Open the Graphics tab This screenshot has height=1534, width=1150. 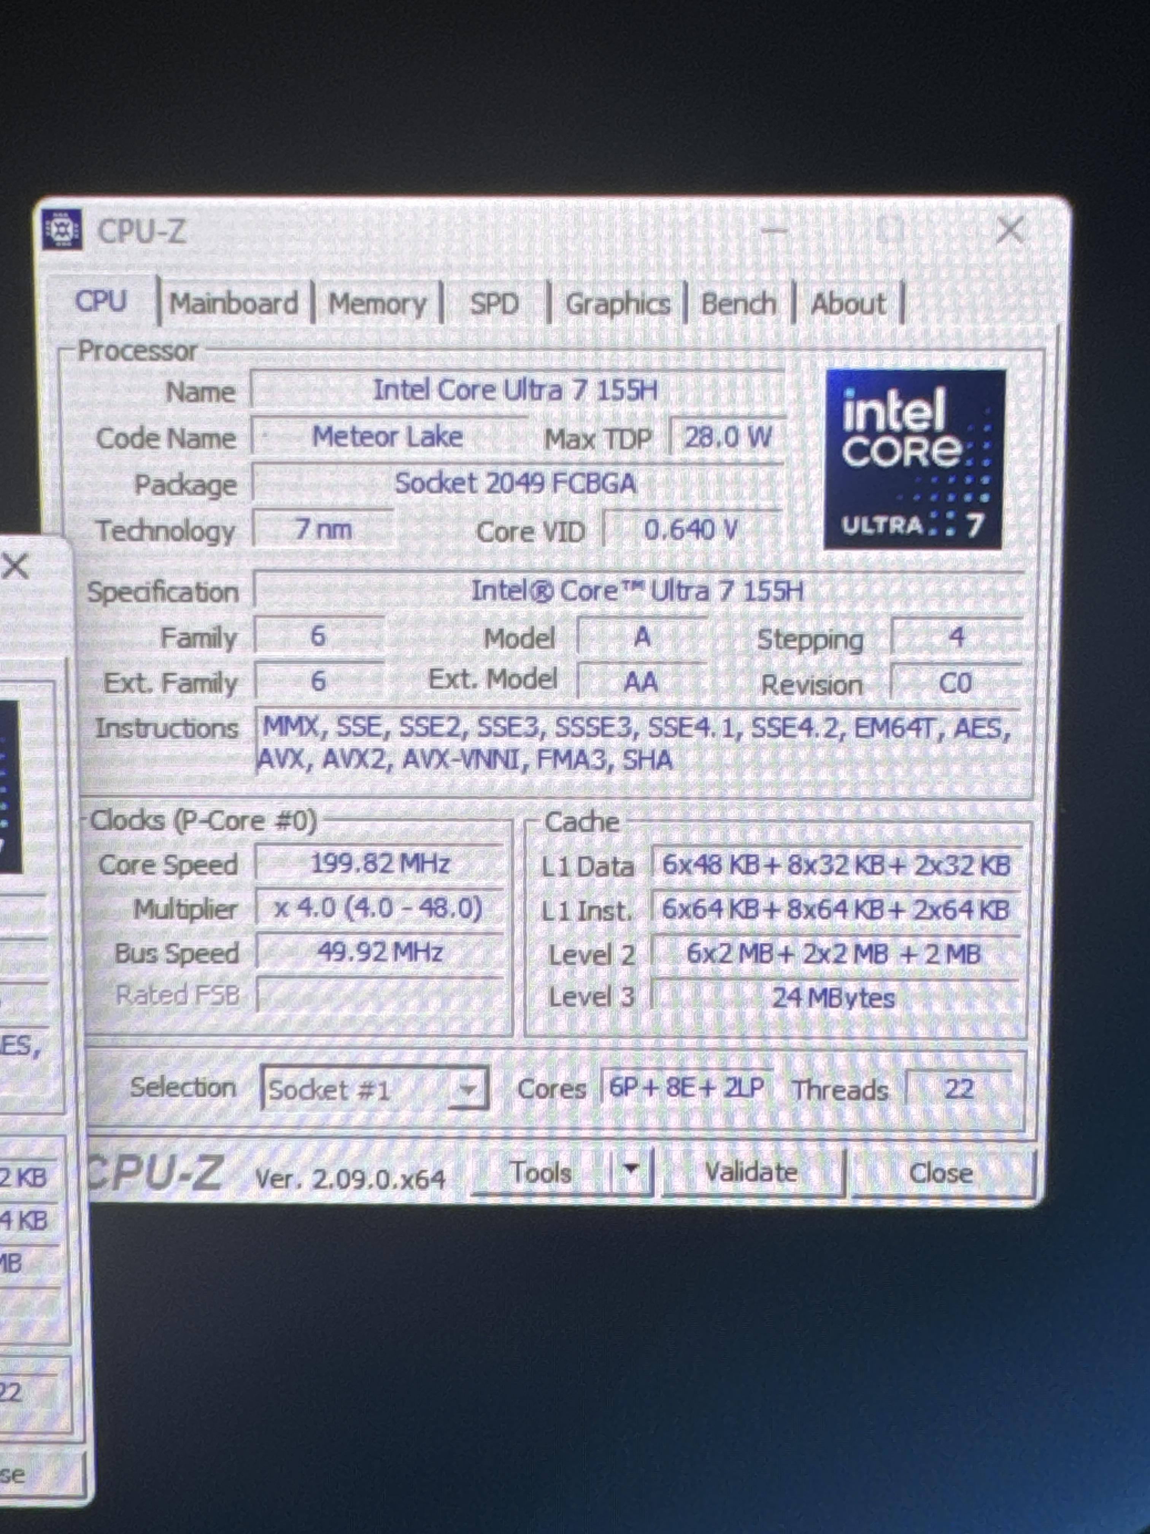[x=617, y=303]
